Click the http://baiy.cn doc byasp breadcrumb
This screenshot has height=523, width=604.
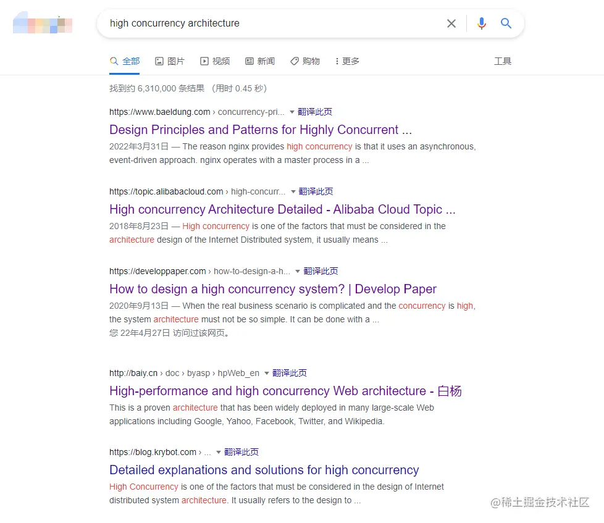(184, 373)
